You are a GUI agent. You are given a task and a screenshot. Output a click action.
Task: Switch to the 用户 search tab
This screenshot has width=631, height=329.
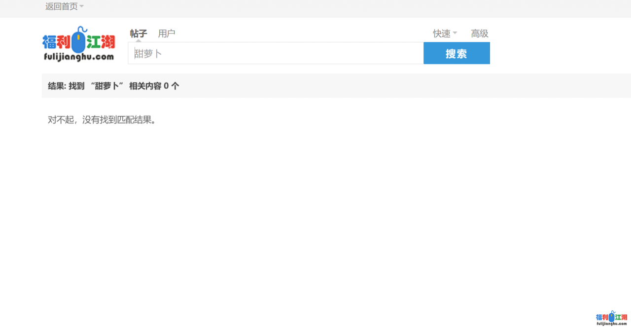pos(167,33)
